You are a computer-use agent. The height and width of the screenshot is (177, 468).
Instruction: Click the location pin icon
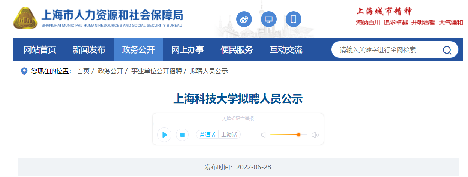coord(24,71)
